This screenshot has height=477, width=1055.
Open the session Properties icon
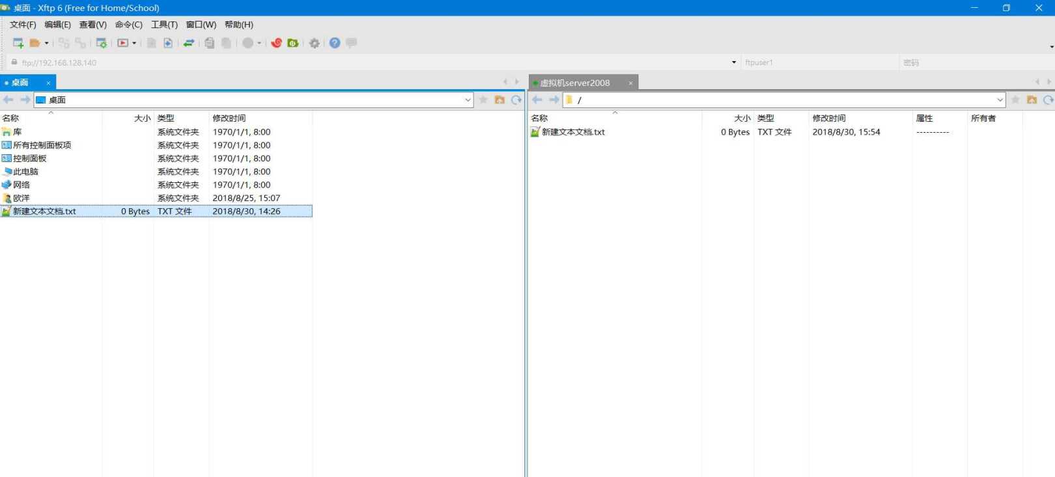pos(102,43)
